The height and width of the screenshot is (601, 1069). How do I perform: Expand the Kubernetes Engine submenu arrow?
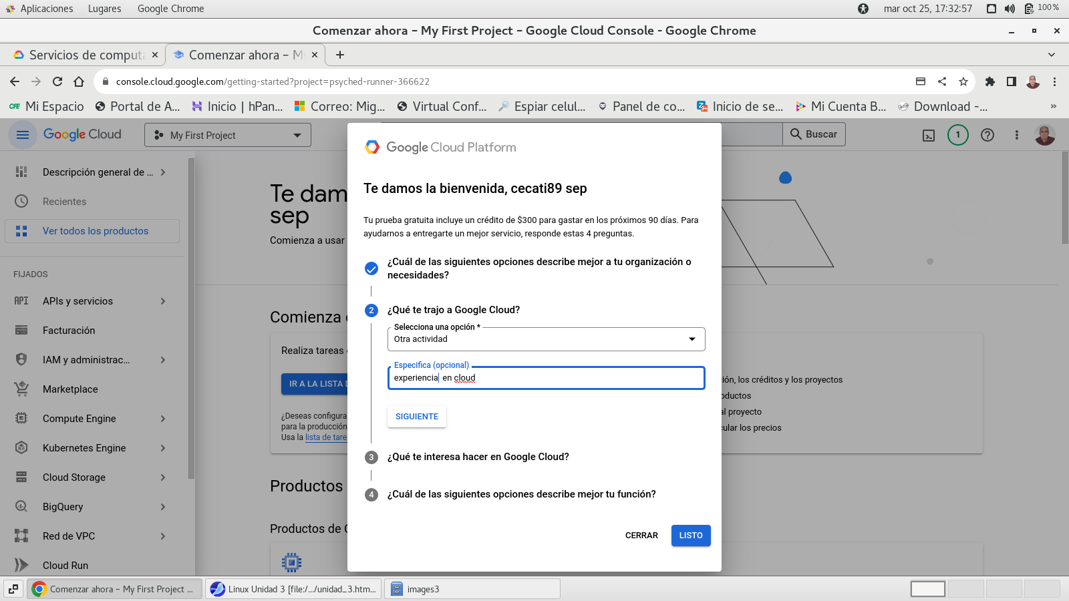point(163,448)
